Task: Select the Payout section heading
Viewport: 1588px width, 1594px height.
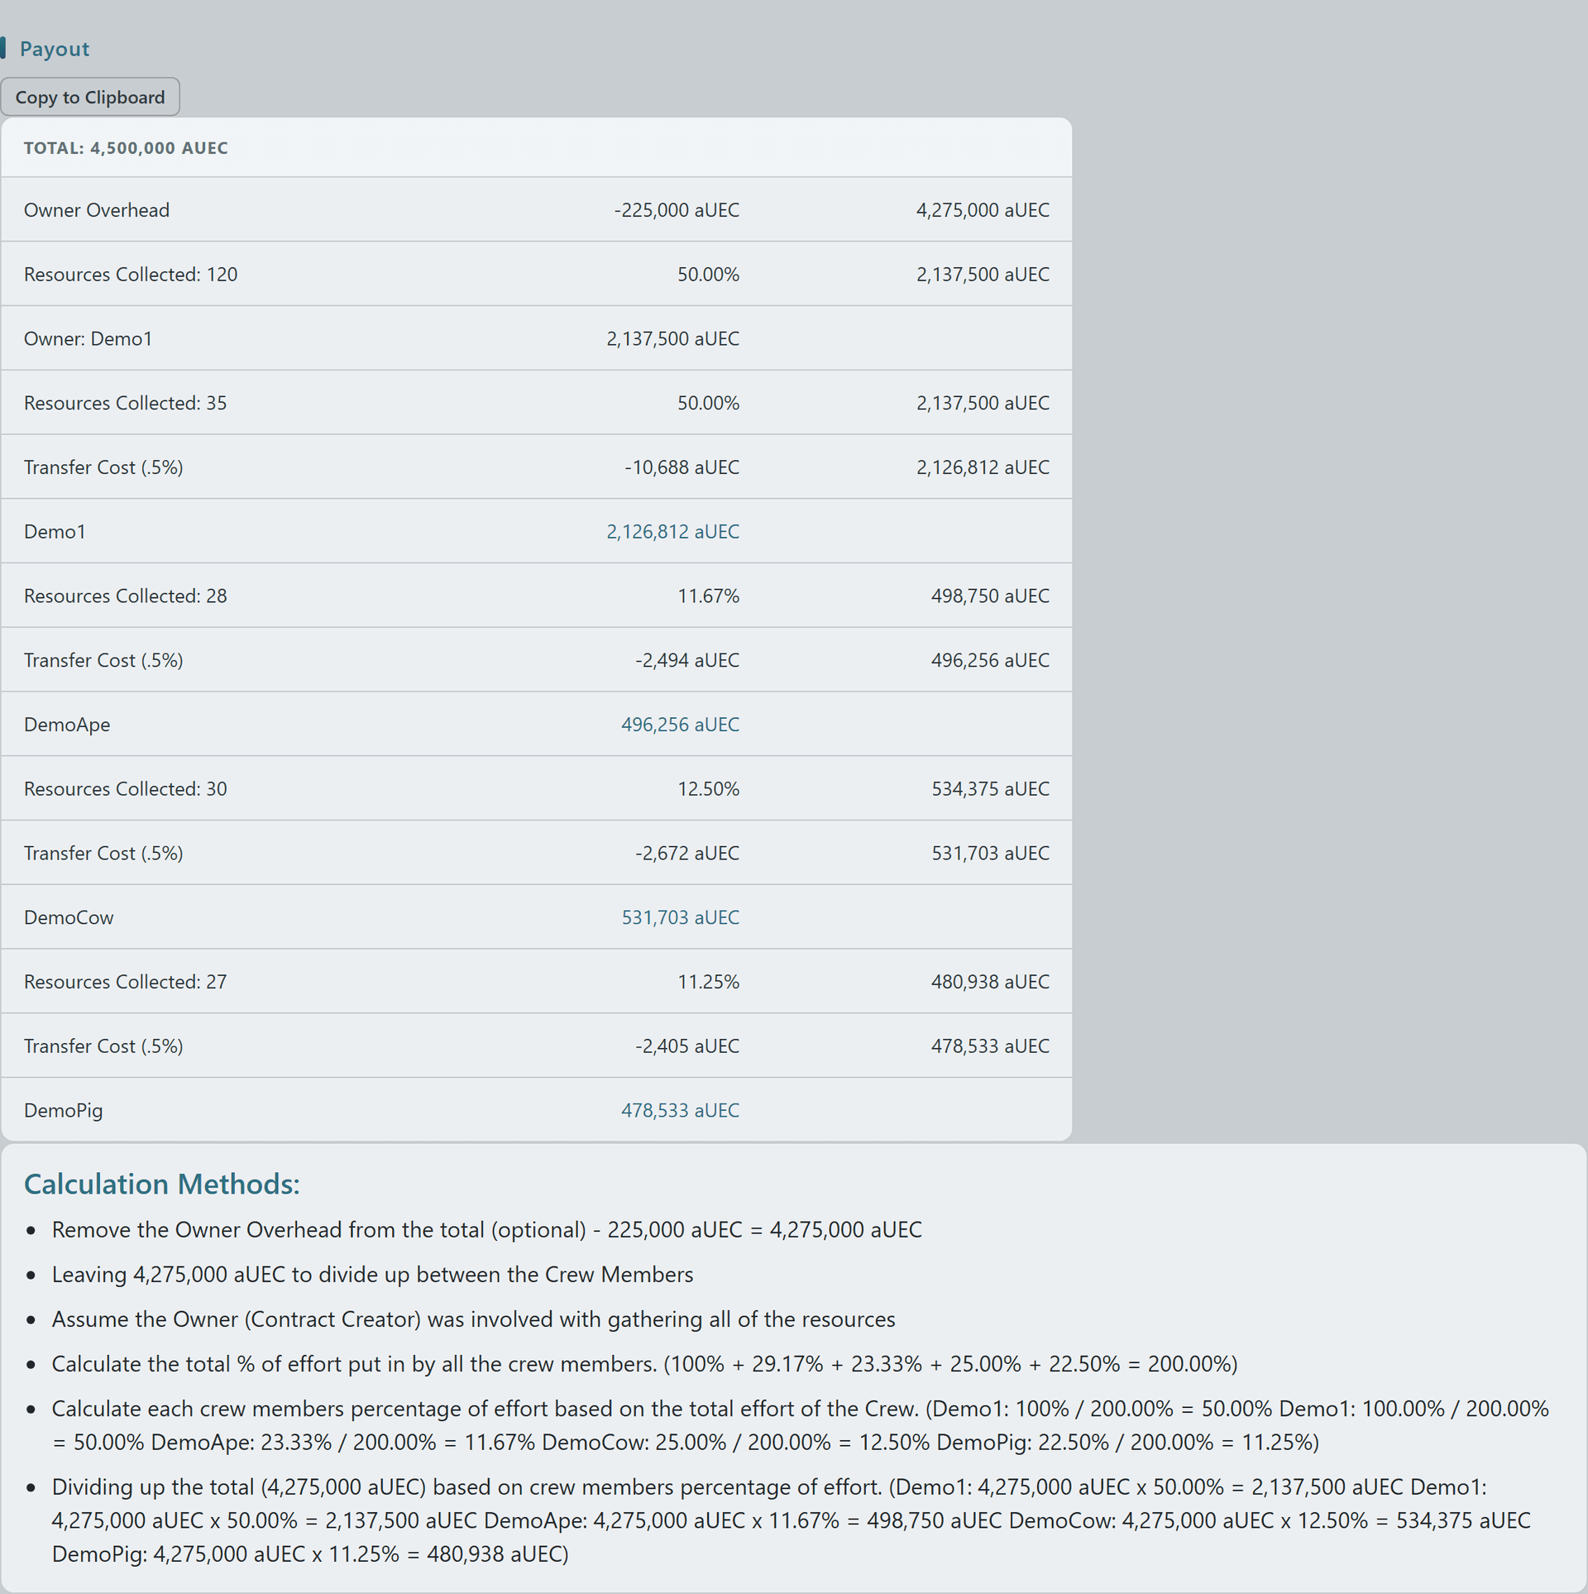Action: pyautogui.click(x=54, y=49)
